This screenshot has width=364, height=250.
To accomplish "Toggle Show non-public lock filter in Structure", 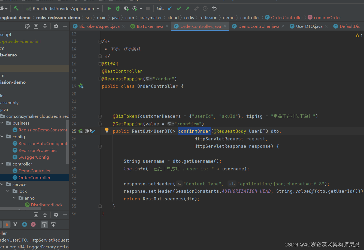I will pos(7,224).
